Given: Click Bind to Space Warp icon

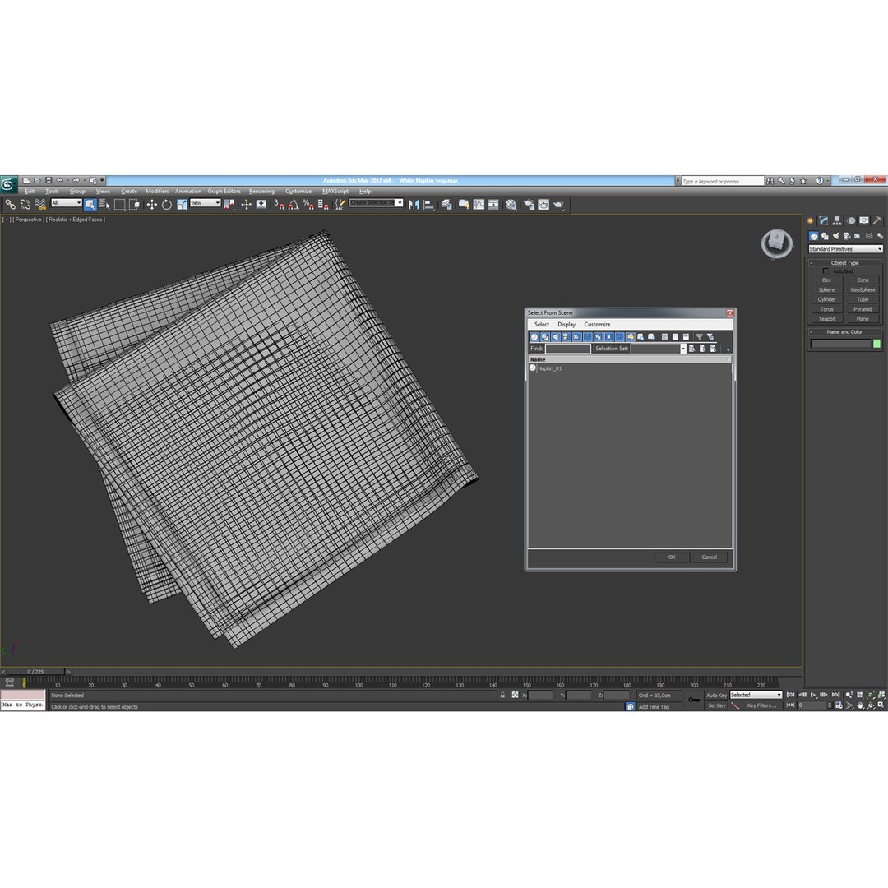Looking at the screenshot, I should coord(39,205).
